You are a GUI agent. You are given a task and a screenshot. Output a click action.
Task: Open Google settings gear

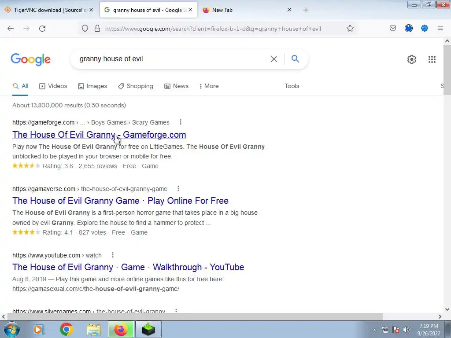[412, 59]
